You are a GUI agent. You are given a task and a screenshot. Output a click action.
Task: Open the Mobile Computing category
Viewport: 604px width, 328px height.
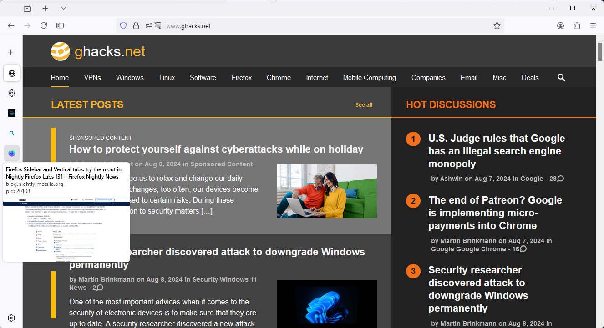tap(370, 78)
